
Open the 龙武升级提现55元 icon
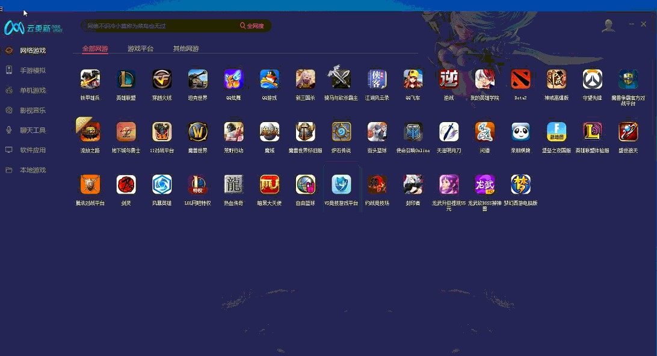coord(449,185)
